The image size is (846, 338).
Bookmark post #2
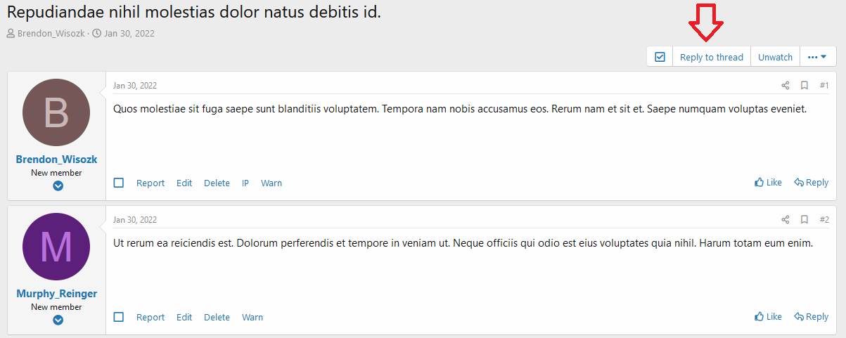805,220
